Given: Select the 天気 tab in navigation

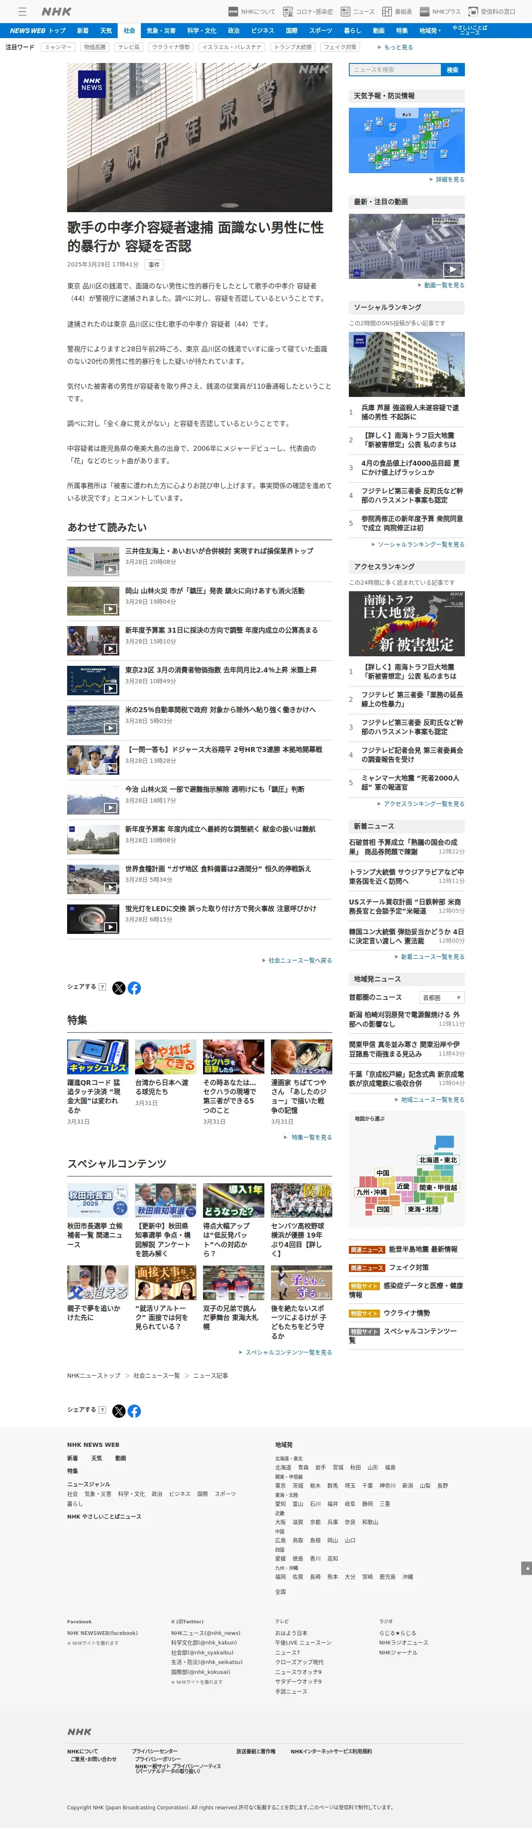Looking at the screenshot, I should (x=106, y=31).
